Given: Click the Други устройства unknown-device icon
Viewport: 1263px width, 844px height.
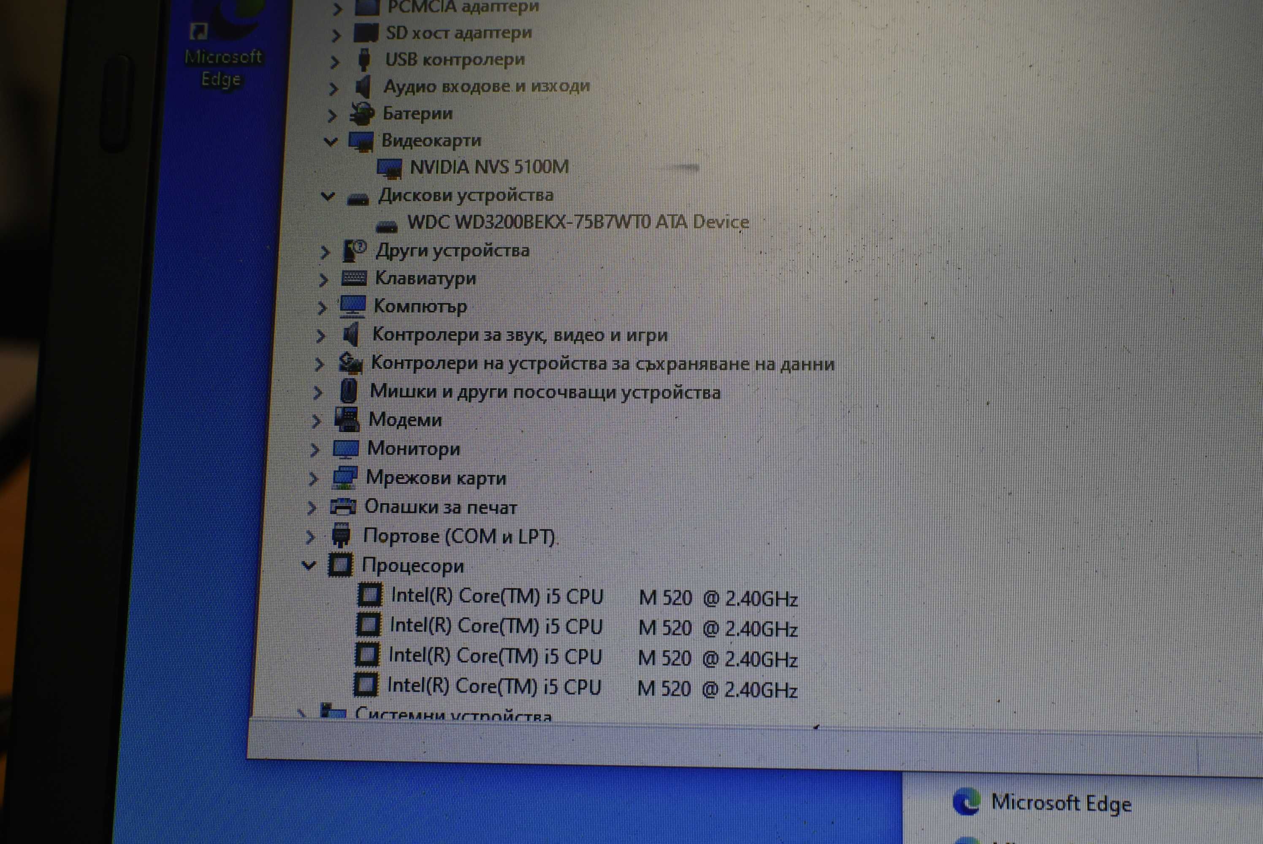Looking at the screenshot, I should pyautogui.click(x=355, y=251).
